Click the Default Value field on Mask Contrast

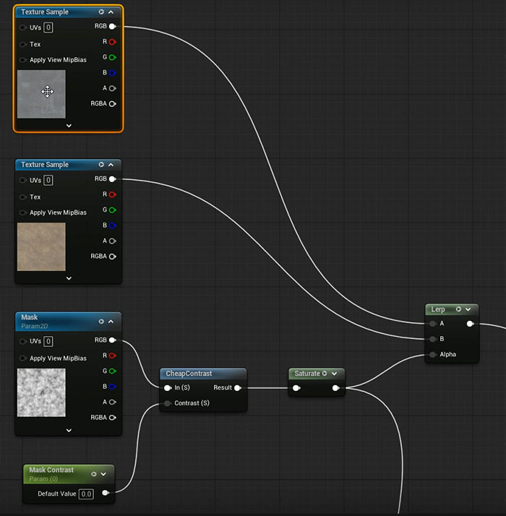86,494
